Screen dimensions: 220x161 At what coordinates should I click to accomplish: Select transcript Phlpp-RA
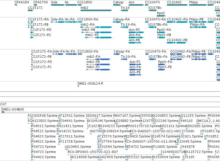[x=198, y=24]
